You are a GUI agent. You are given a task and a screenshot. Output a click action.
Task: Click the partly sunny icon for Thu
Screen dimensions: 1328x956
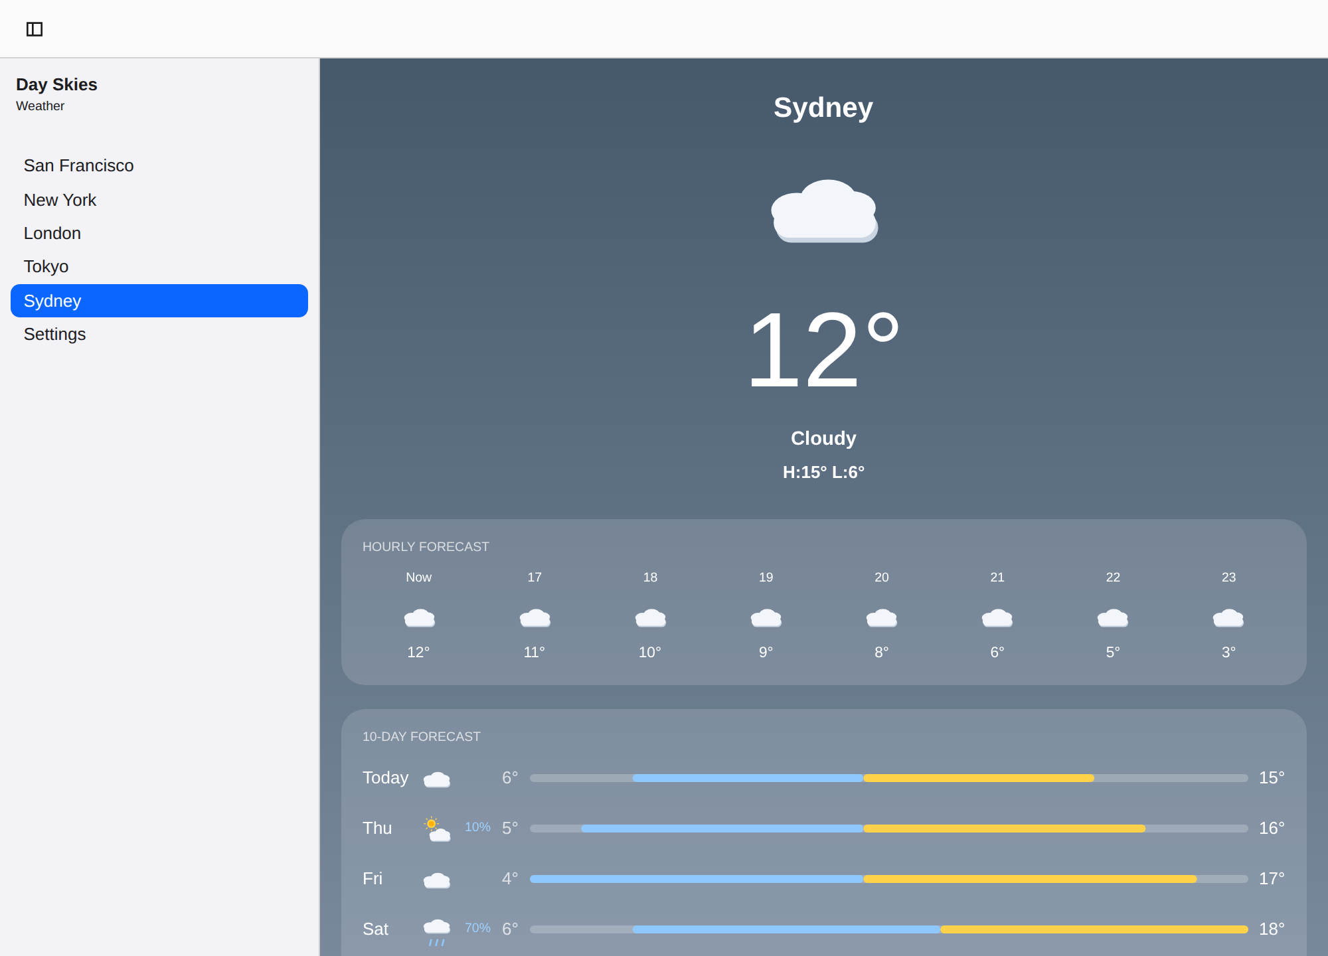[x=437, y=829]
